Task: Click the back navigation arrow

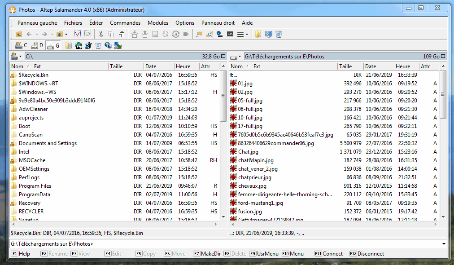Action: pos(29,34)
